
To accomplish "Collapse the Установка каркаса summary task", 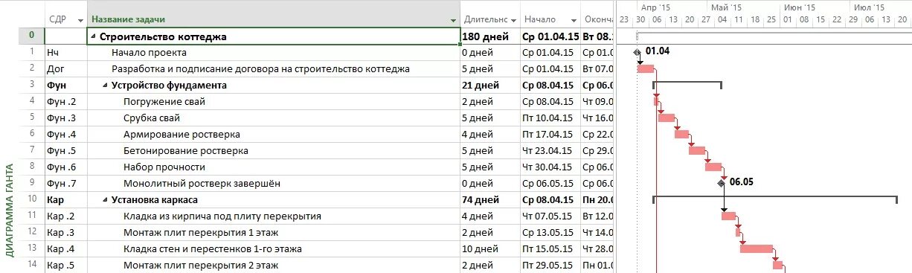I will pyautogui.click(x=105, y=200).
